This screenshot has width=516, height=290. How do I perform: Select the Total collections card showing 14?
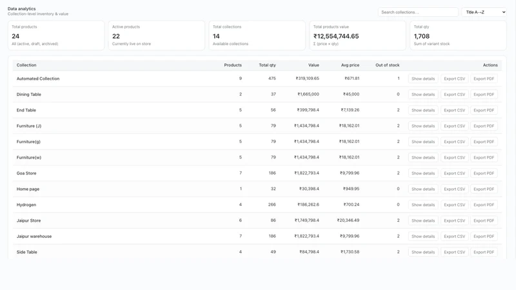click(257, 35)
